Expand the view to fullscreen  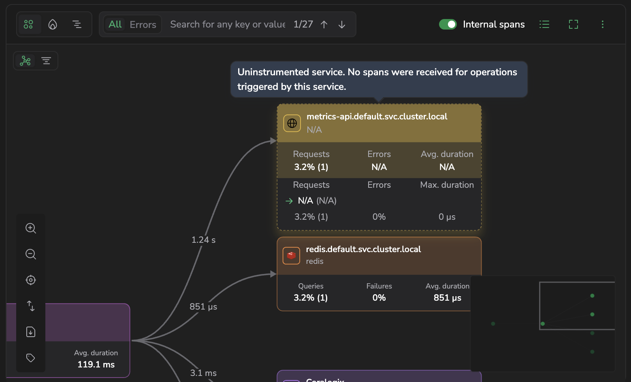(573, 24)
